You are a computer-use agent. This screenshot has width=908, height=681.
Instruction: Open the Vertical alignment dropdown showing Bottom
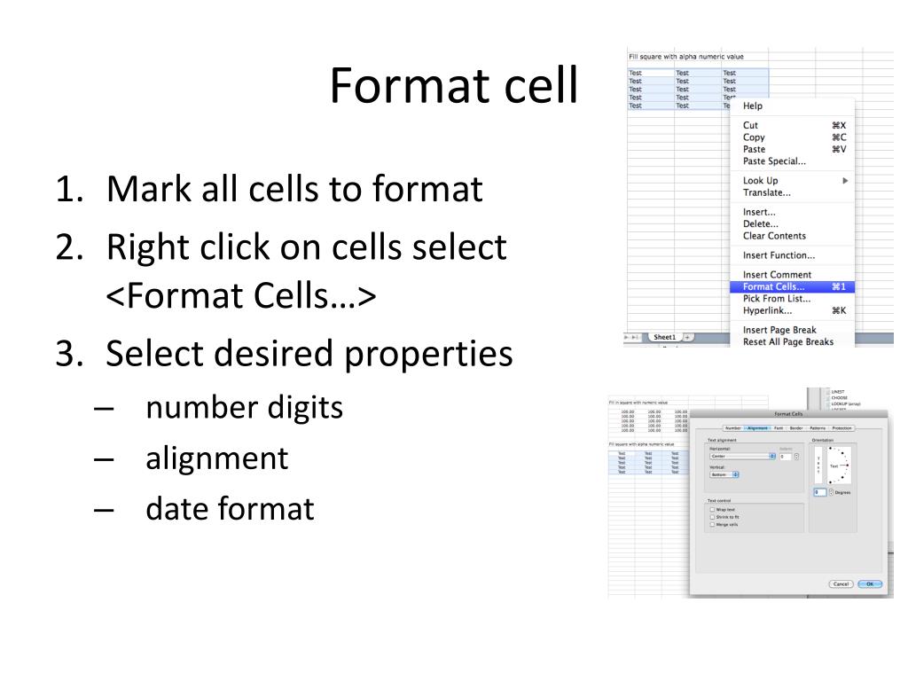(x=724, y=474)
